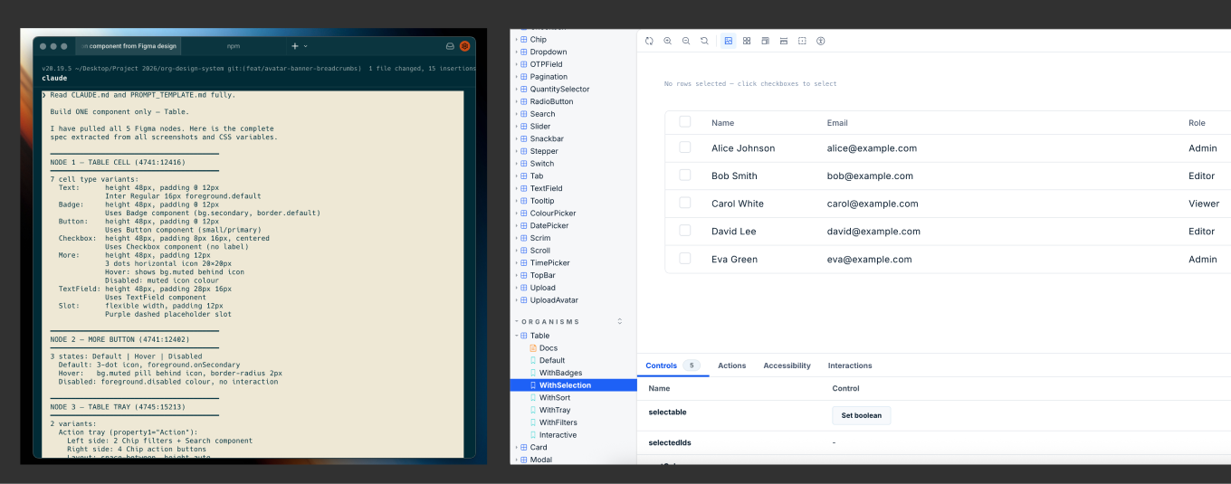Open the WithTray story

point(555,410)
